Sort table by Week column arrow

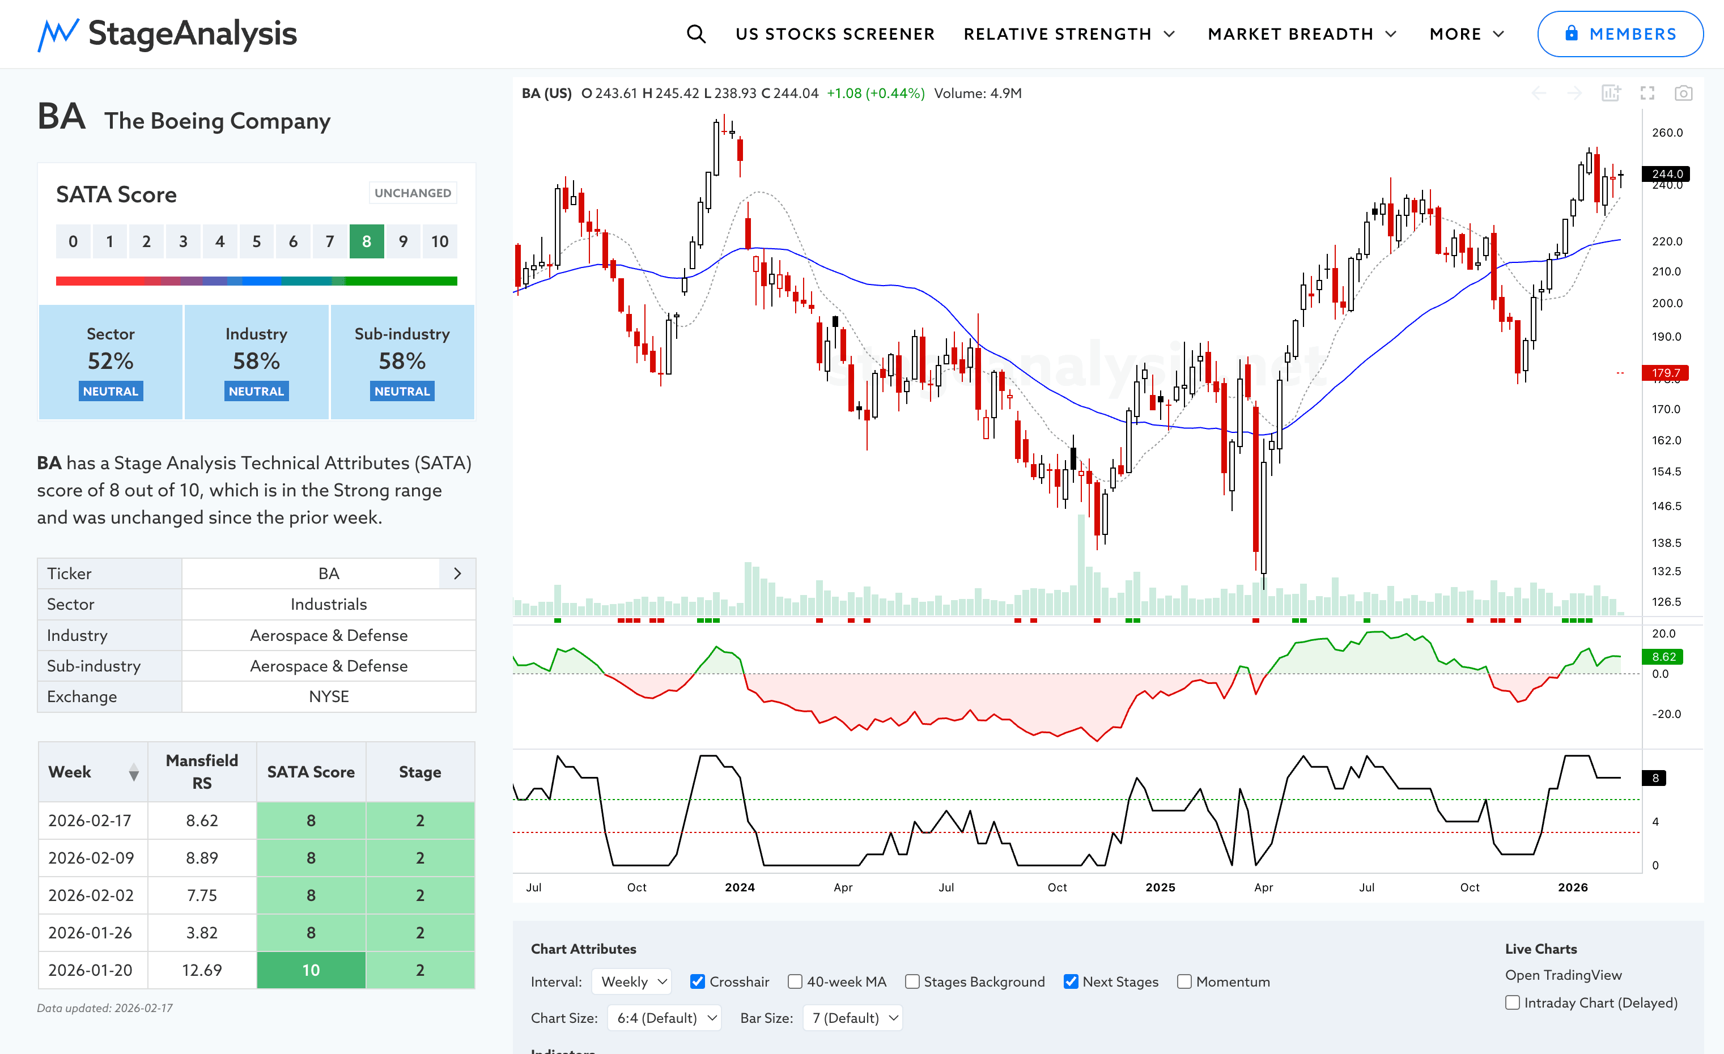coord(134,772)
